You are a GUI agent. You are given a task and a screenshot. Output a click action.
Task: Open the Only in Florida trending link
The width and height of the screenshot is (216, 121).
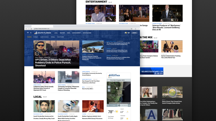click(x=60, y=37)
